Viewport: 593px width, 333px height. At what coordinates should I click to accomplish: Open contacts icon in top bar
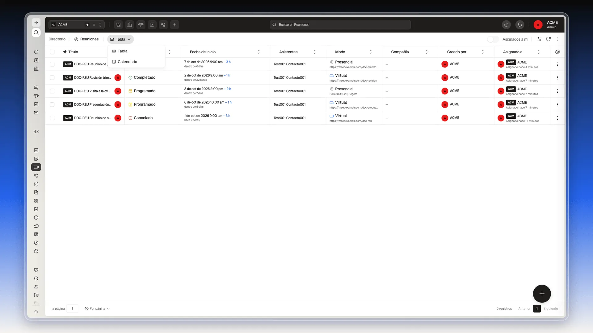tap(119, 25)
